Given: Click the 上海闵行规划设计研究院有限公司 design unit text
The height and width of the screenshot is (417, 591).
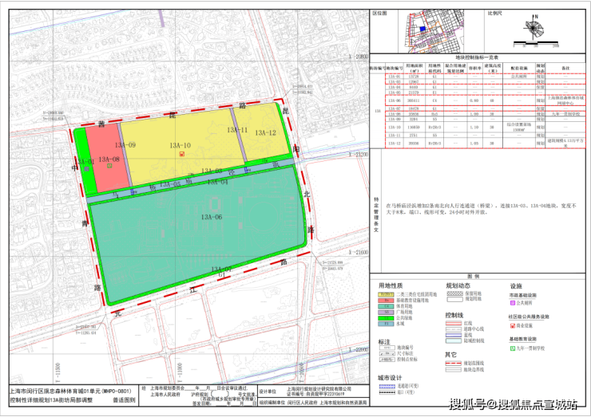Looking at the screenshot, I should pyautogui.click(x=319, y=389).
